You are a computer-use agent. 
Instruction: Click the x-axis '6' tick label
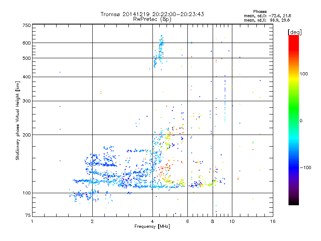187,221
